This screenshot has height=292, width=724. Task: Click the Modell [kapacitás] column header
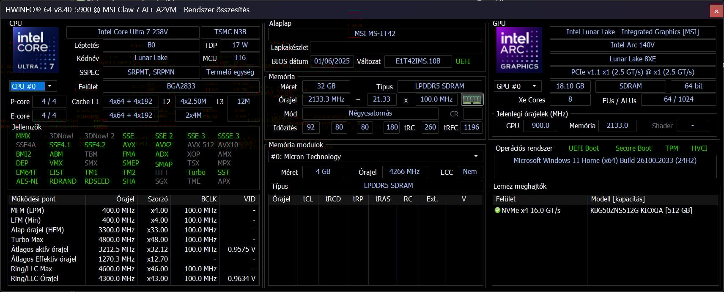click(x=617, y=199)
